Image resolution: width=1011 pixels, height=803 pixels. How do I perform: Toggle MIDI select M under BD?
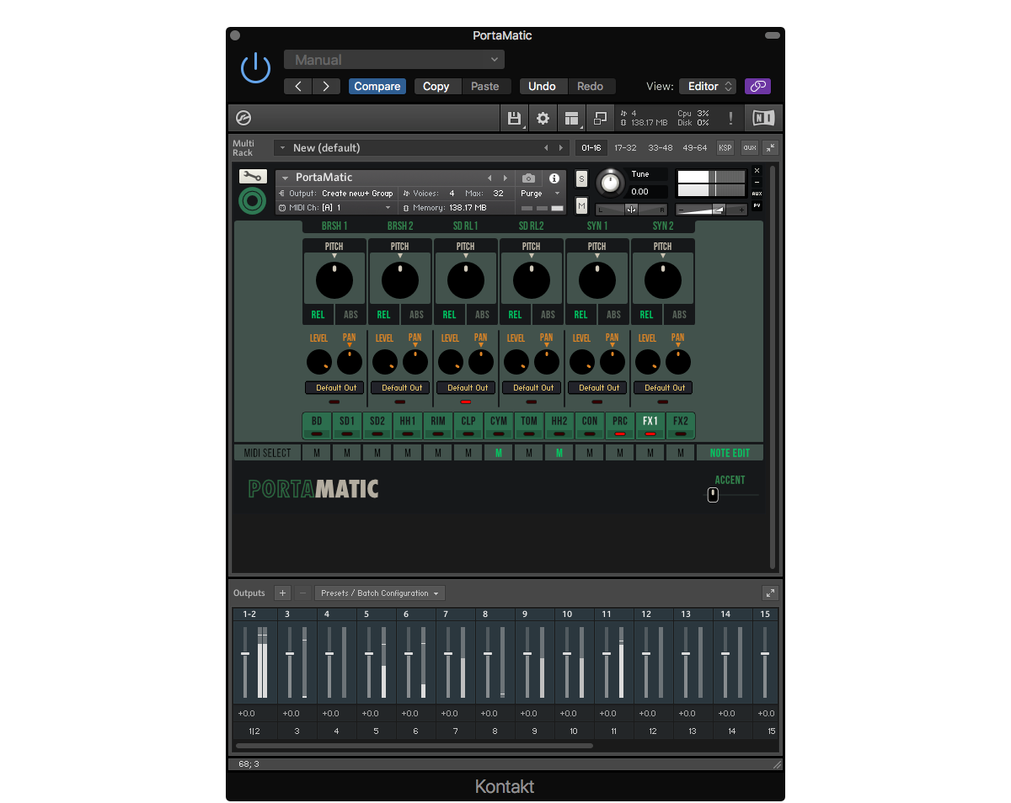[317, 453]
